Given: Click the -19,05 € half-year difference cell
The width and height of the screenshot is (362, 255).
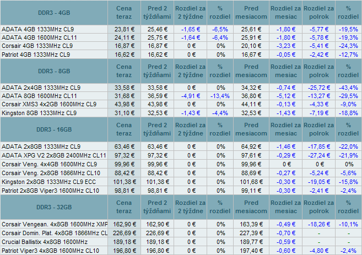Looking at the screenshot, I should [319, 182].
